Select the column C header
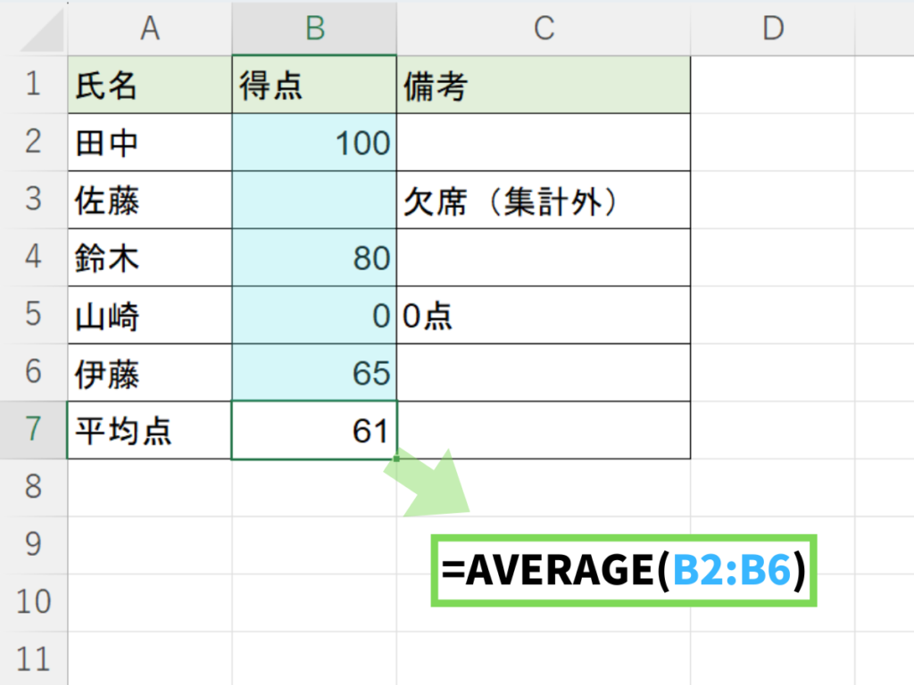Screen dimensions: 914x685 [x=544, y=29]
